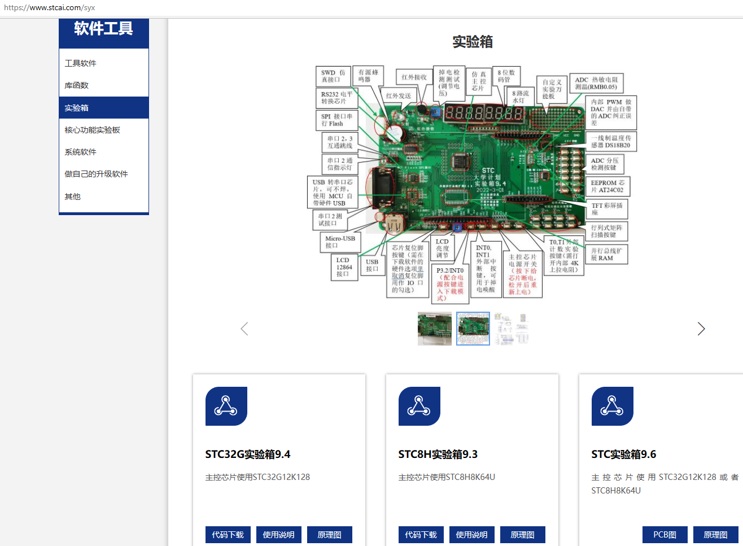Viewport: 743px width, 546px height.
Task: Open 核心功能实验板 sidebar item
Action: pyautogui.click(x=104, y=130)
